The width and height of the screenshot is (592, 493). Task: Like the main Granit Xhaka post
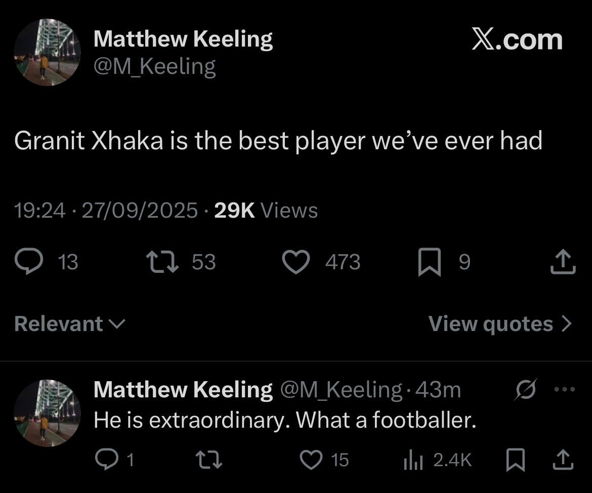[x=295, y=262]
